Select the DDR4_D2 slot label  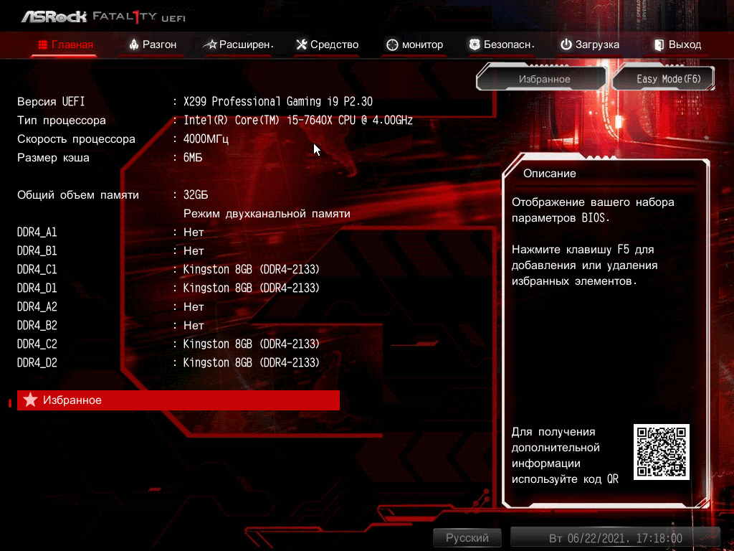tap(37, 362)
